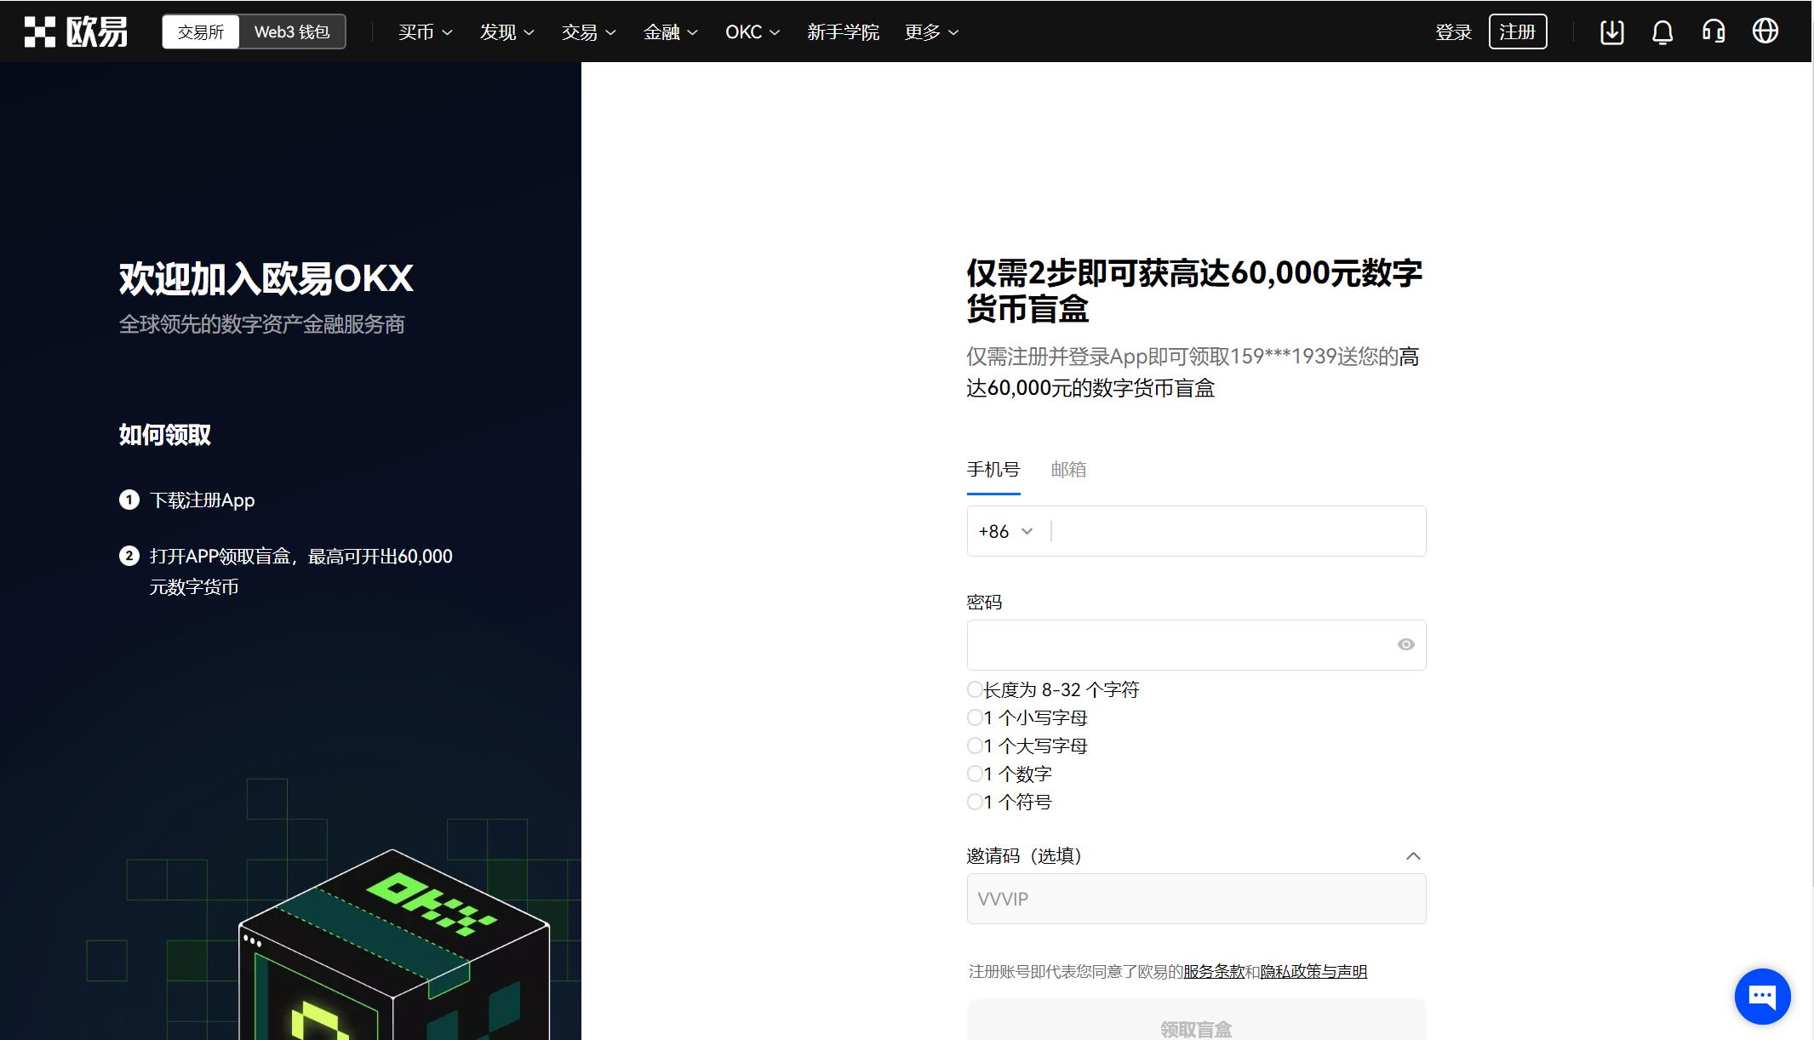The height and width of the screenshot is (1040, 1814).
Task: Open the app download icon
Action: [x=1611, y=32]
